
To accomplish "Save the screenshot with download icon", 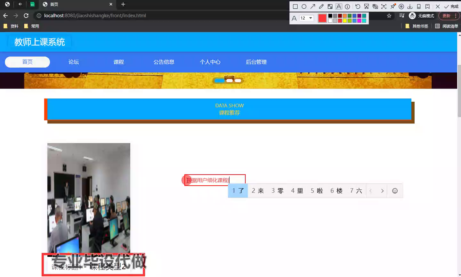I will point(410,6).
